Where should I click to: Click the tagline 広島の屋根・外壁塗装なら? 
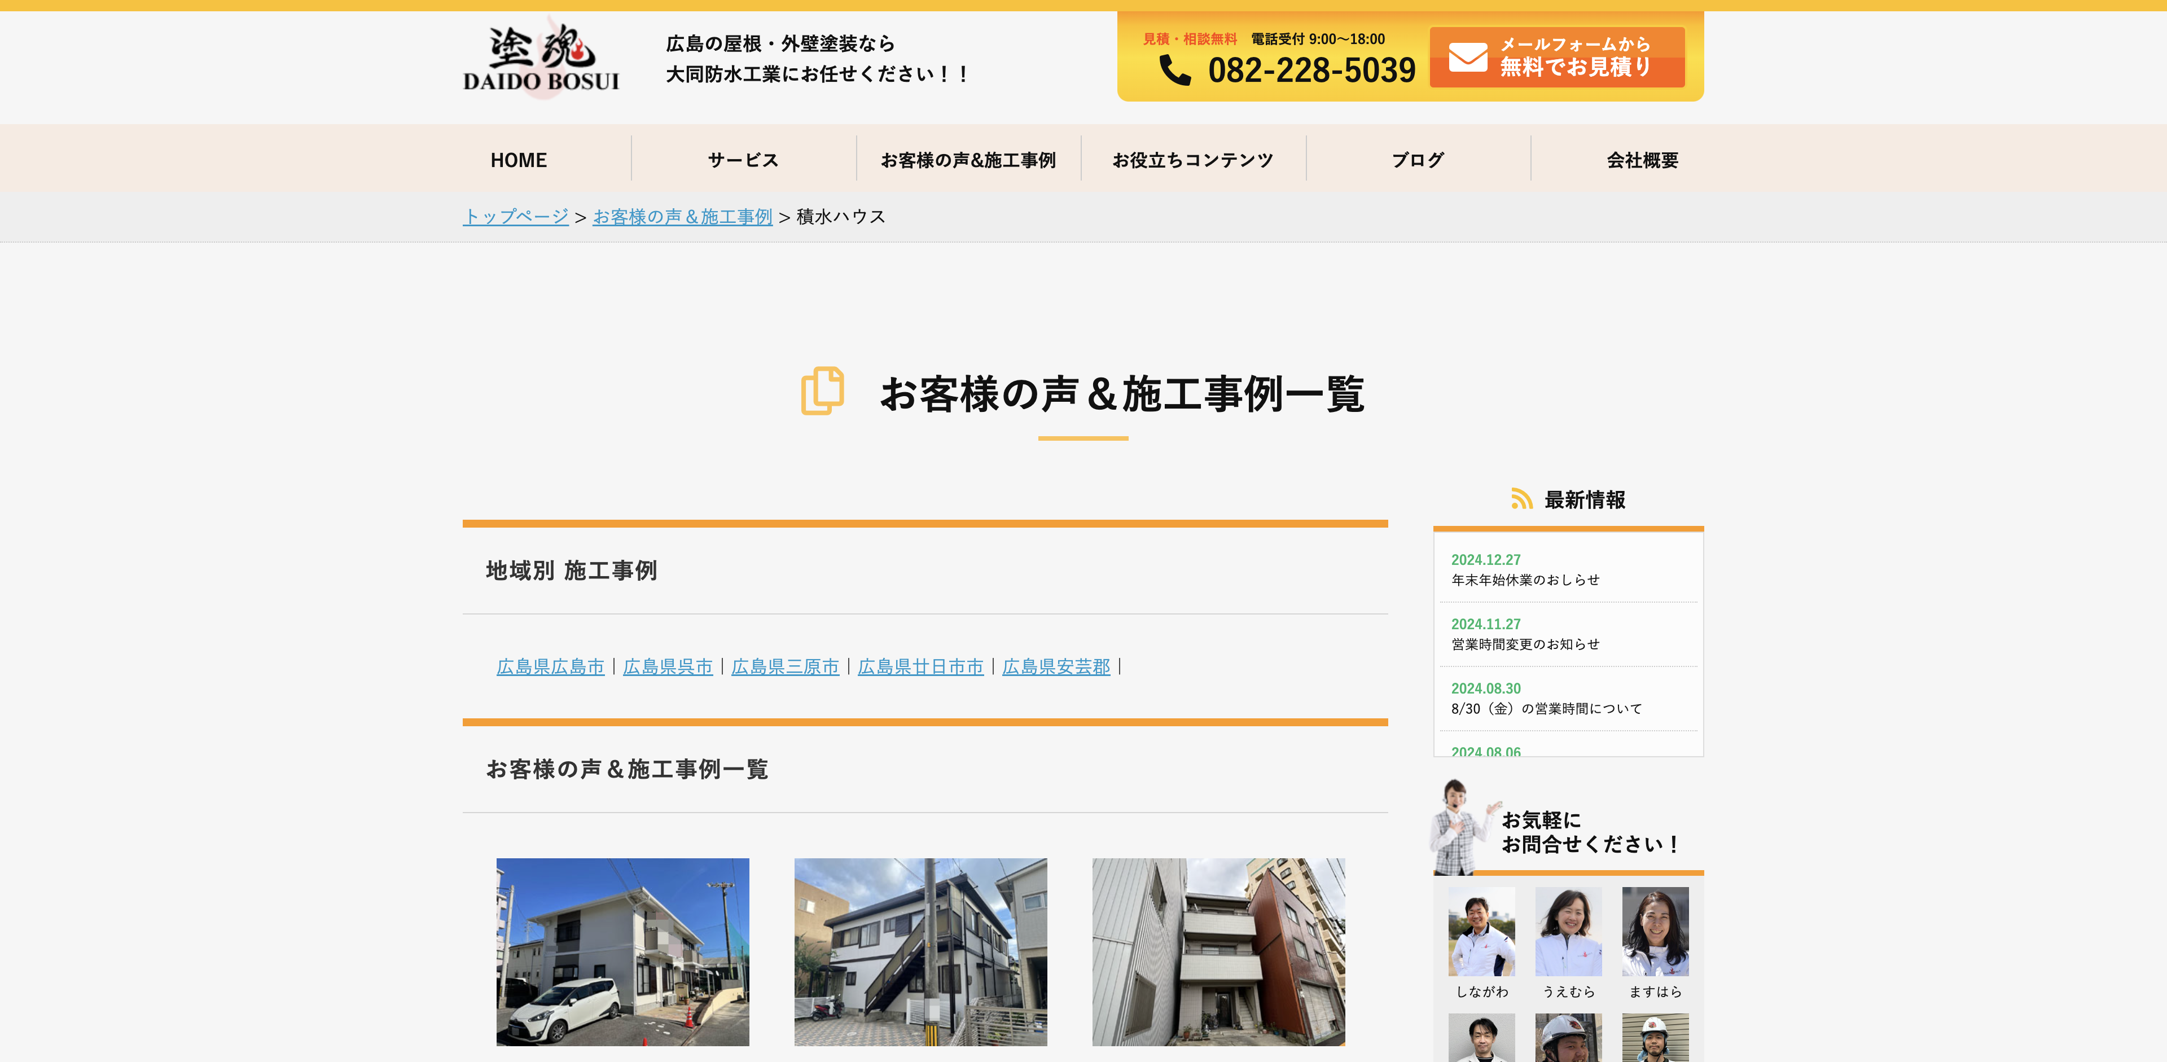click(780, 43)
